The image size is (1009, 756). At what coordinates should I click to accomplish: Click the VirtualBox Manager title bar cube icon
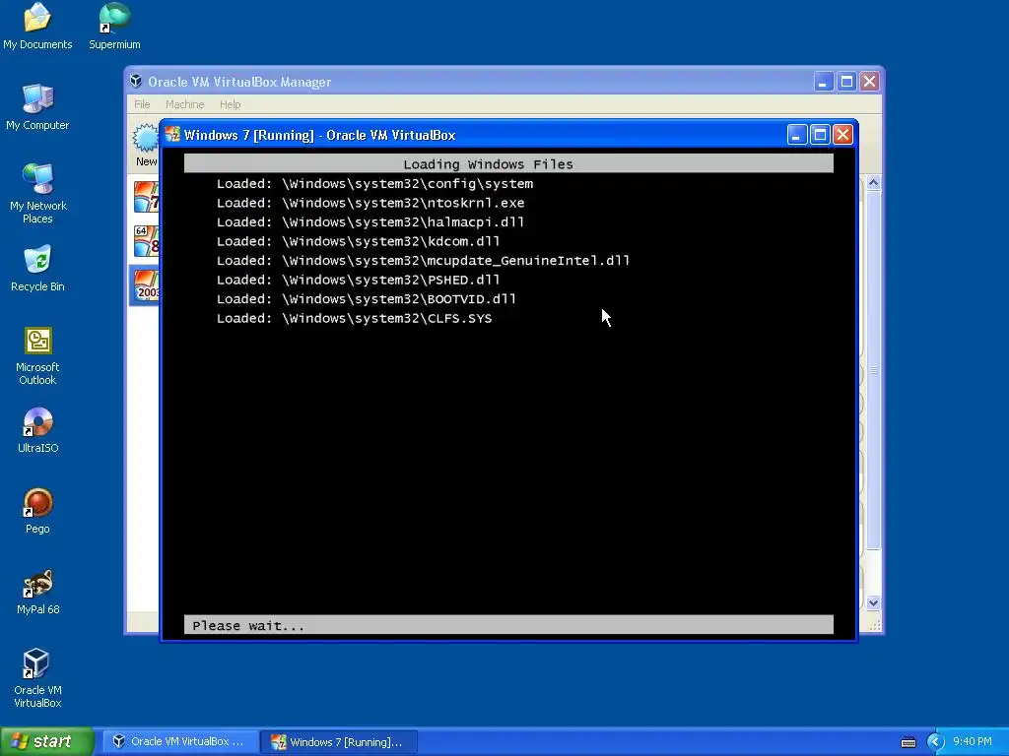point(136,81)
